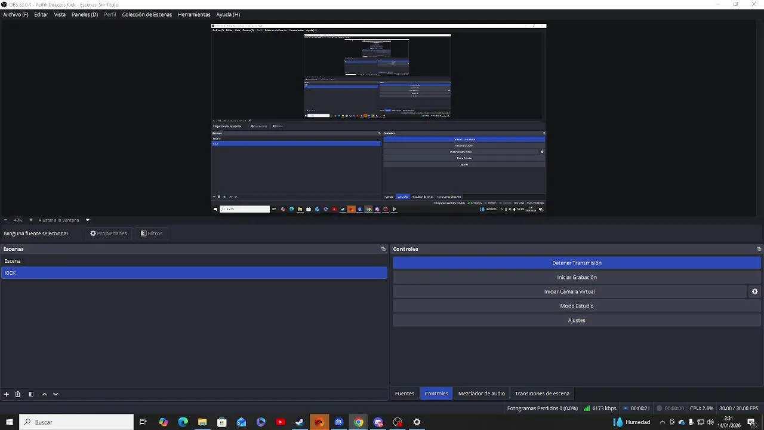Open Task View in the taskbar
Screen dimensions: 764x430
pyautogui.click(x=143, y=422)
